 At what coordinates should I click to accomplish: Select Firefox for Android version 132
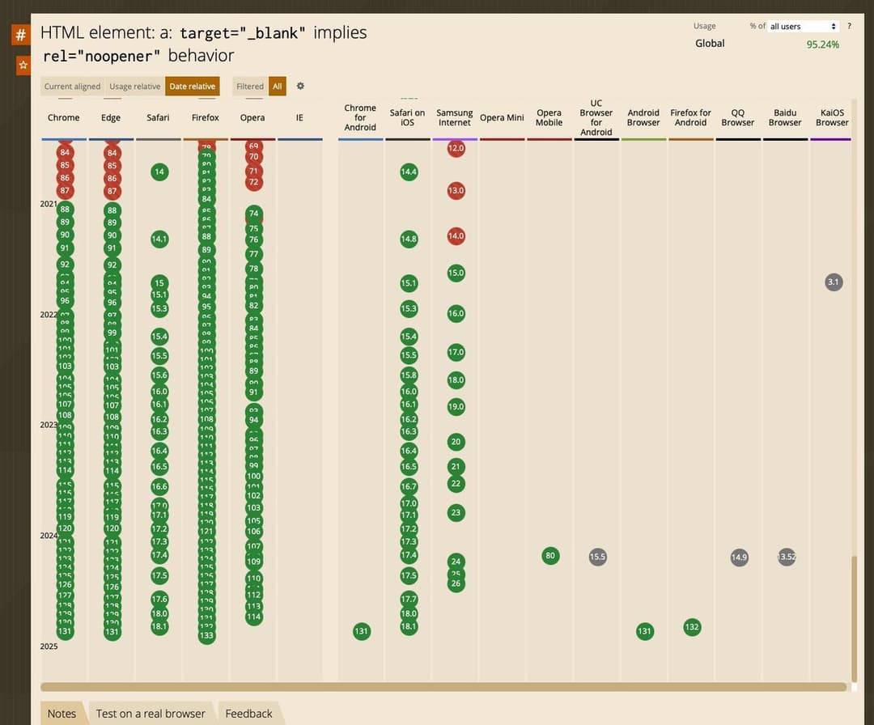click(x=692, y=627)
